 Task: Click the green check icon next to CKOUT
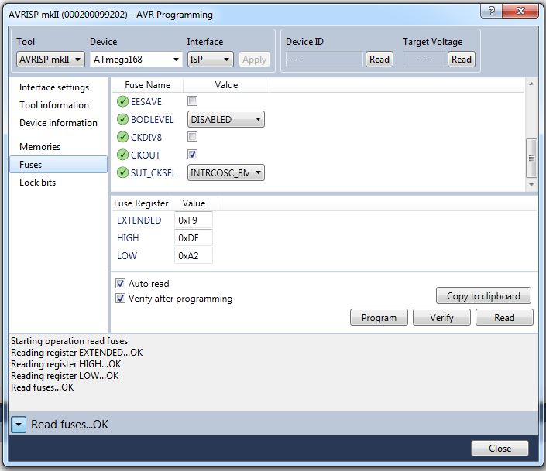click(122, 155)
